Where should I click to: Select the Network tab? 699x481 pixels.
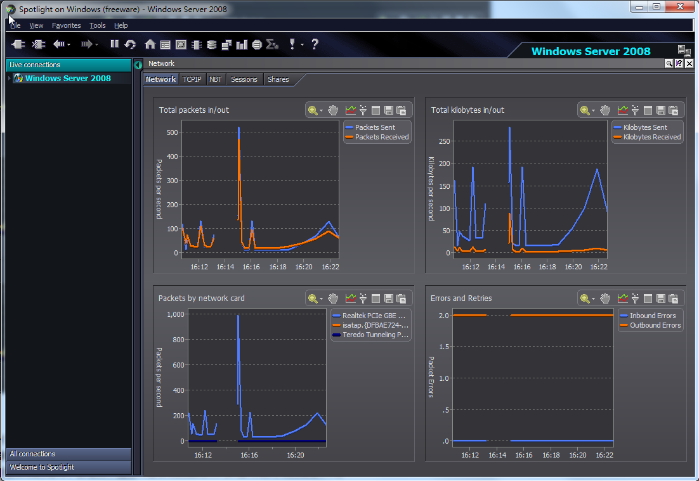point(160,79)
